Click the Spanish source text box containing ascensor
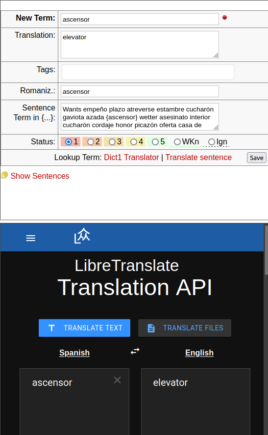 (74, 402)
